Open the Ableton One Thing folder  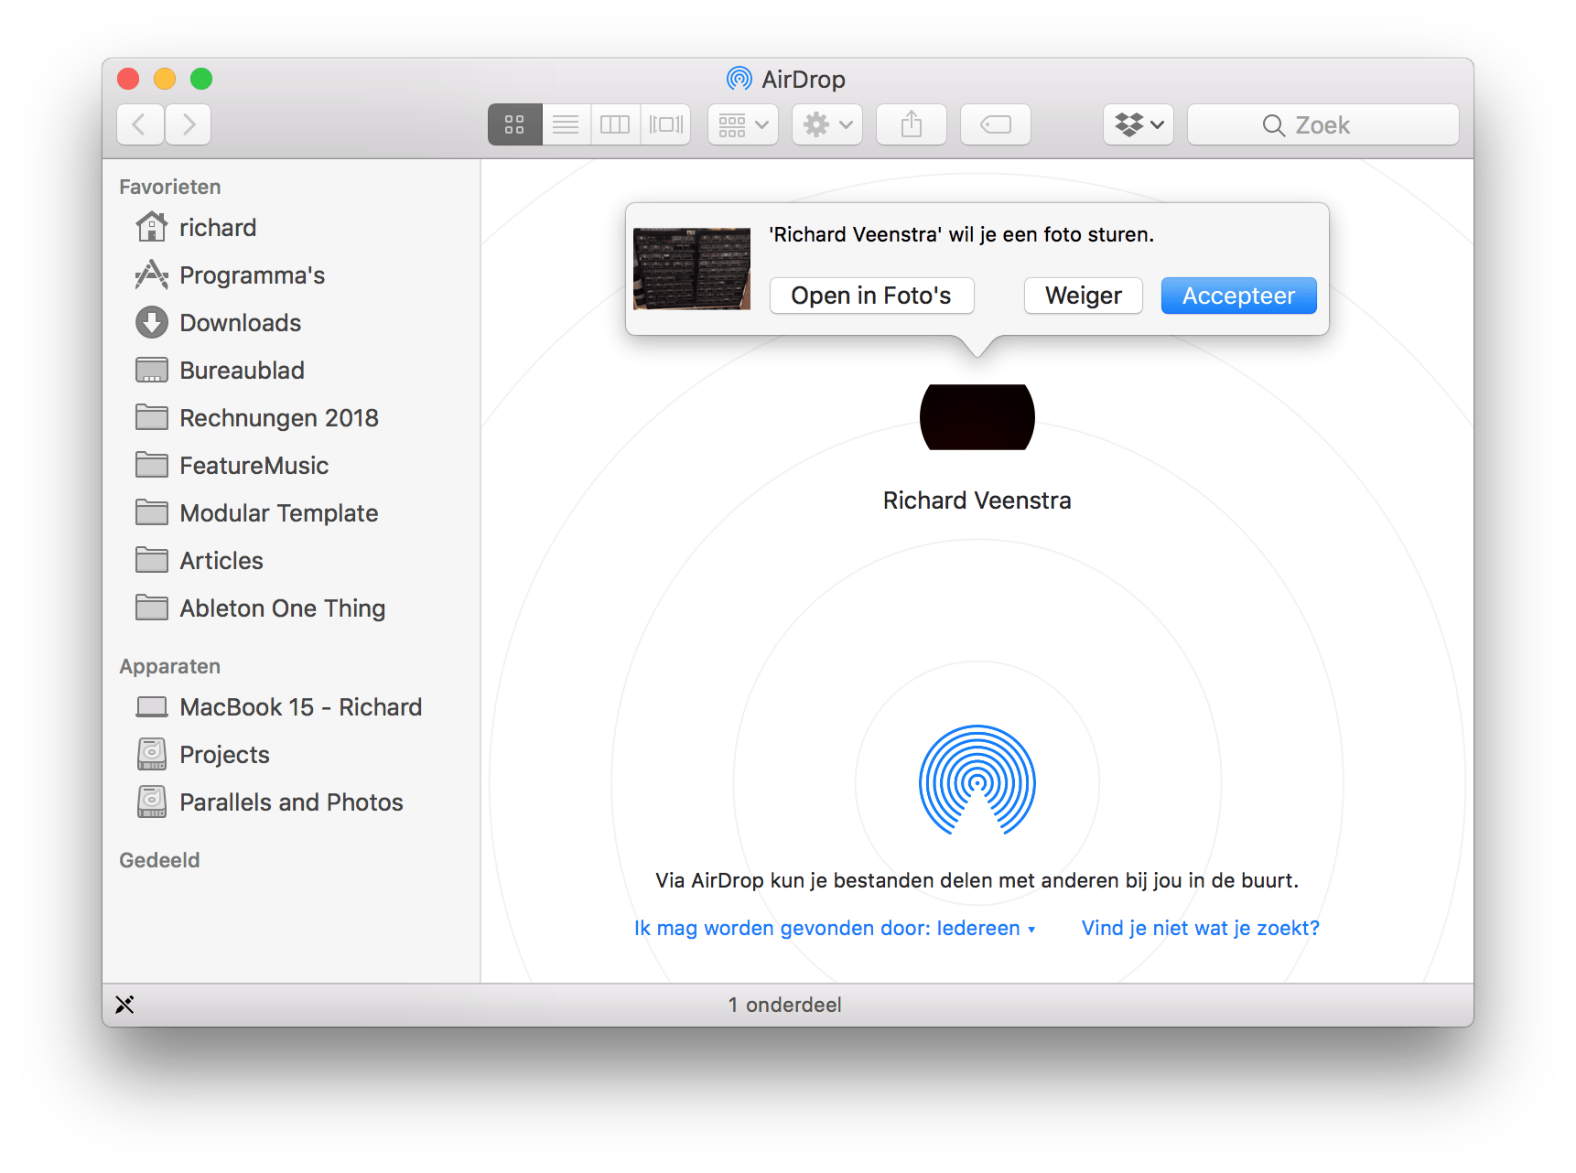(291, 608)
